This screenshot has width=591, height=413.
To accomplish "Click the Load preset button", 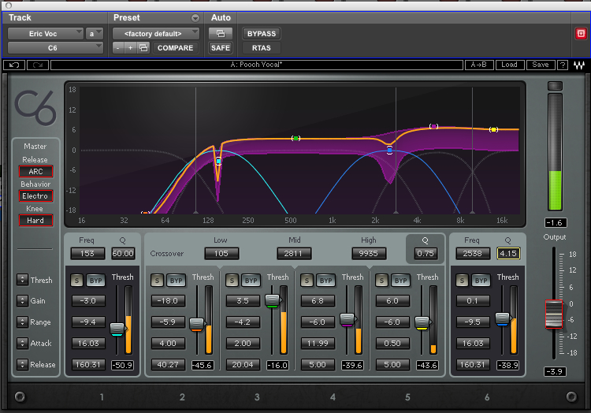I will coord(510,65).
